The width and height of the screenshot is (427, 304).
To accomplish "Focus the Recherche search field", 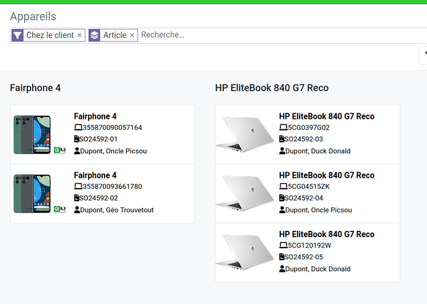I will (283, 35).
